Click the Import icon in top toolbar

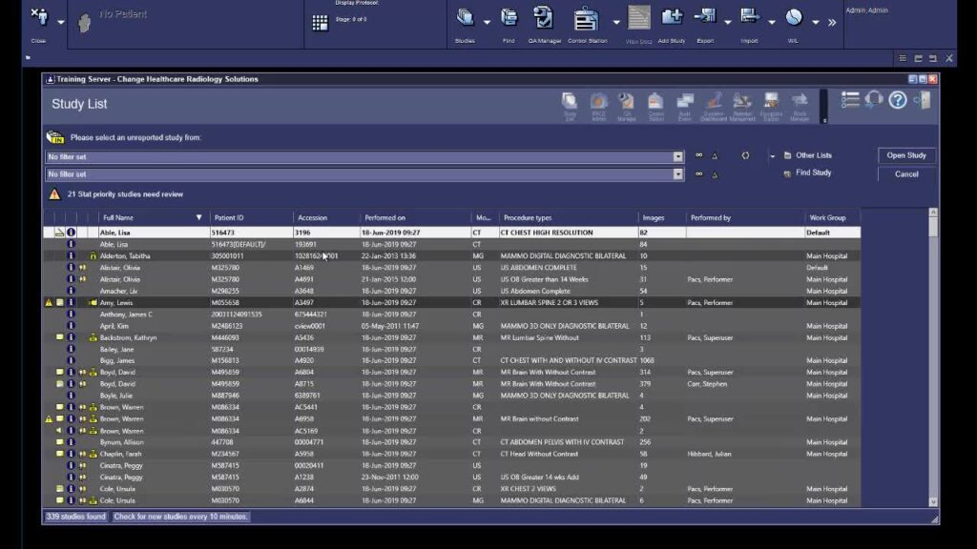tap(750, 17)
